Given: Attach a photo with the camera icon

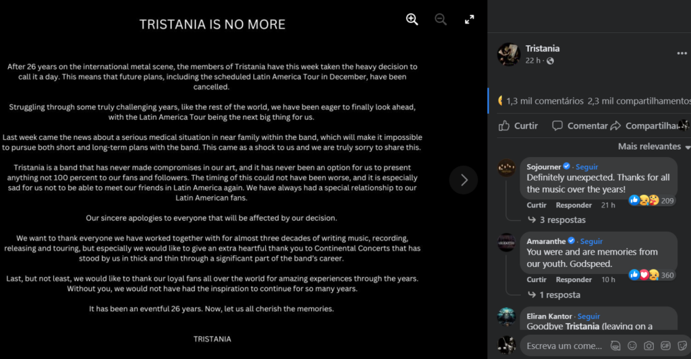Looking at the screenshot, I should (648, 346).
